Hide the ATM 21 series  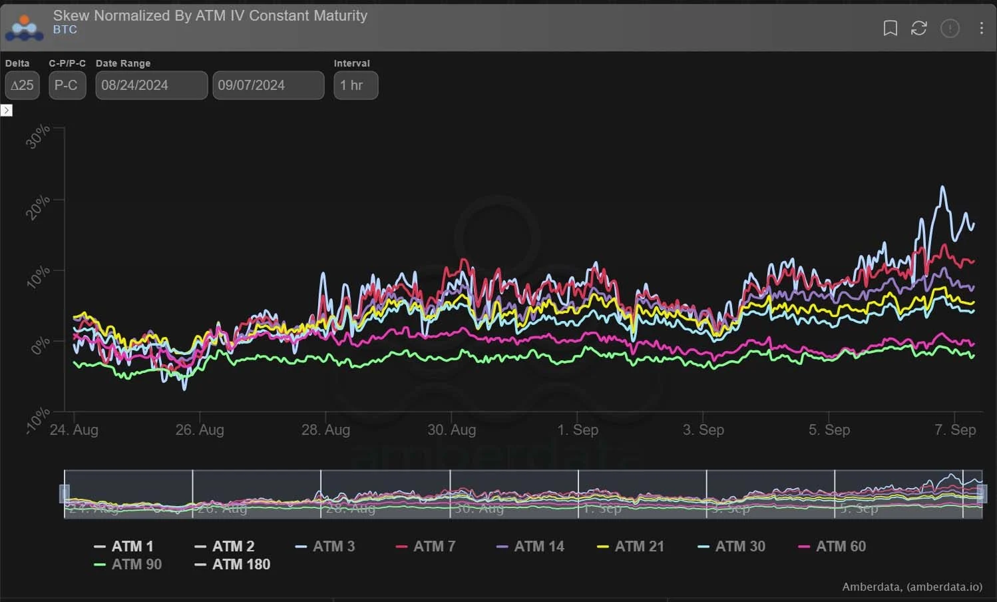[x=631, y=546]
